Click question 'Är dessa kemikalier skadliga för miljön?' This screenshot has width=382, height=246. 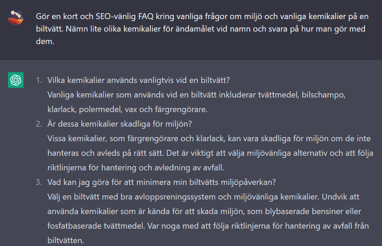(x=120, y=124)
